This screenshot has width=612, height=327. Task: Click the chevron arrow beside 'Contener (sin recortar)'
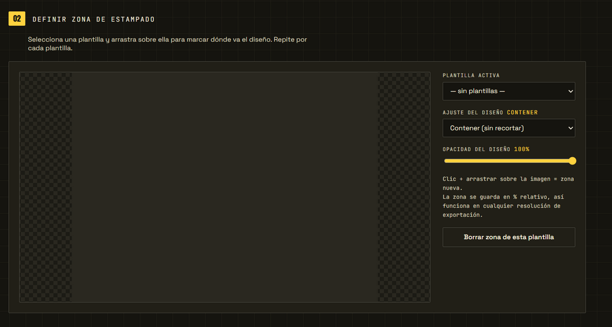(x=570, y=128)
